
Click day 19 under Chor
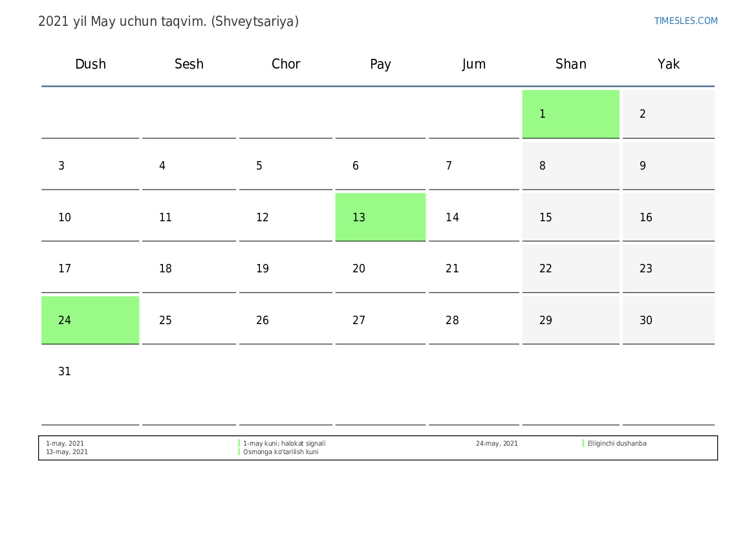(x=263, y=268)
